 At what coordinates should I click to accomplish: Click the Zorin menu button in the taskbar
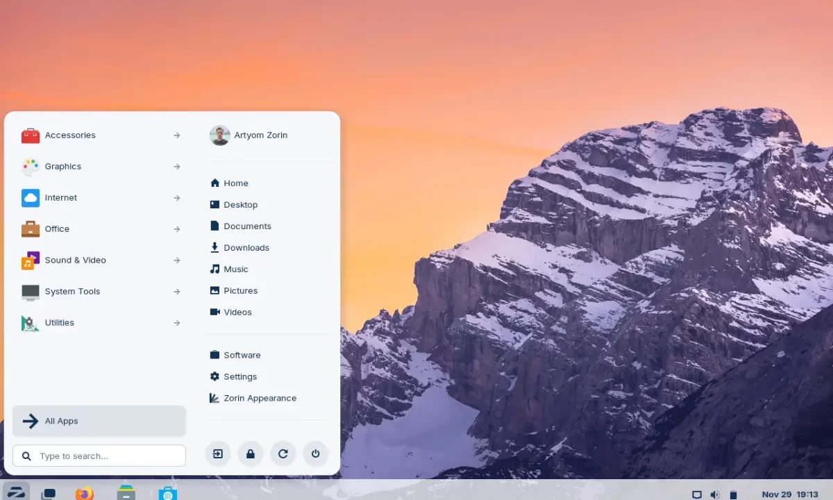point(16,492)
